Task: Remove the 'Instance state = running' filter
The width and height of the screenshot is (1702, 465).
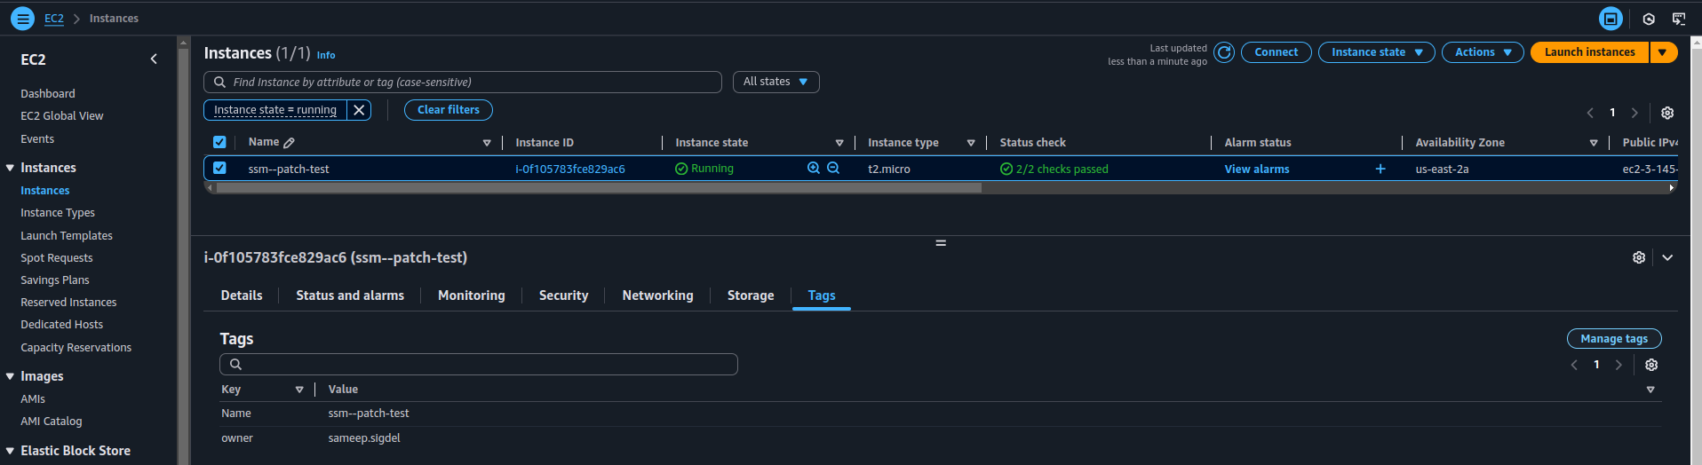Action: point(359,110)
